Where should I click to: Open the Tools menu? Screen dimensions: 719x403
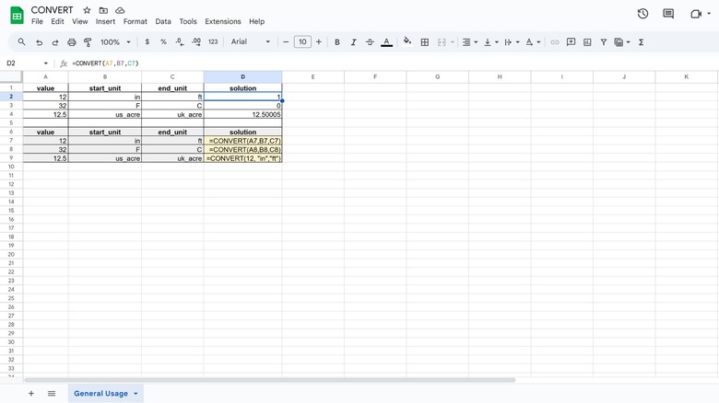tap(188, 21)
